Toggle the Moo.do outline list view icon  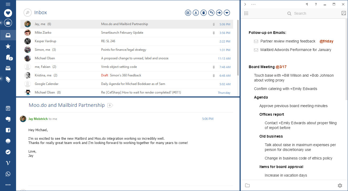pos(246,13)
